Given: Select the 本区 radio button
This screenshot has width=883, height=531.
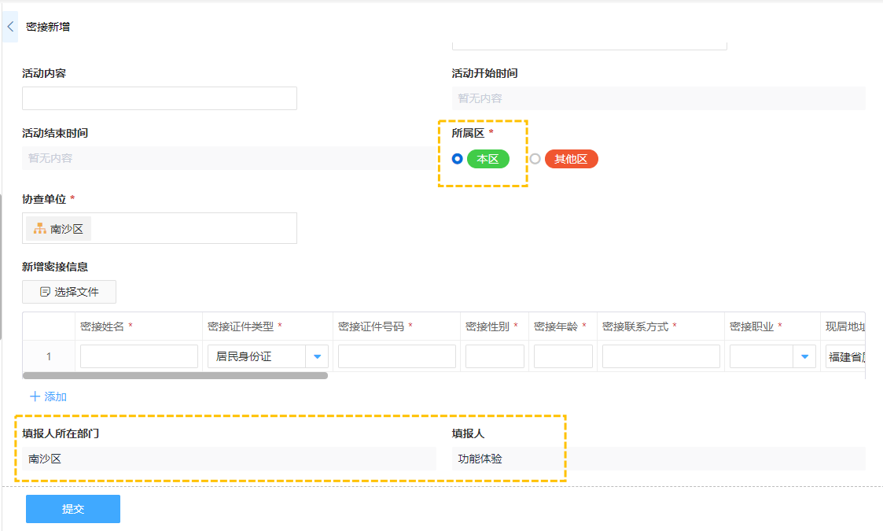Looking at the screenshot, I should (x=458, y=159).
